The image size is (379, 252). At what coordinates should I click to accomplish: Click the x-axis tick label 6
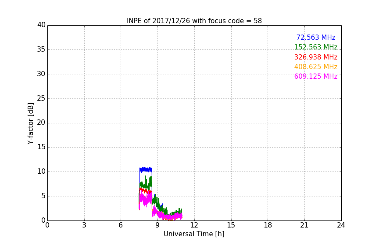pyautogui.click(x=121, y=225)
